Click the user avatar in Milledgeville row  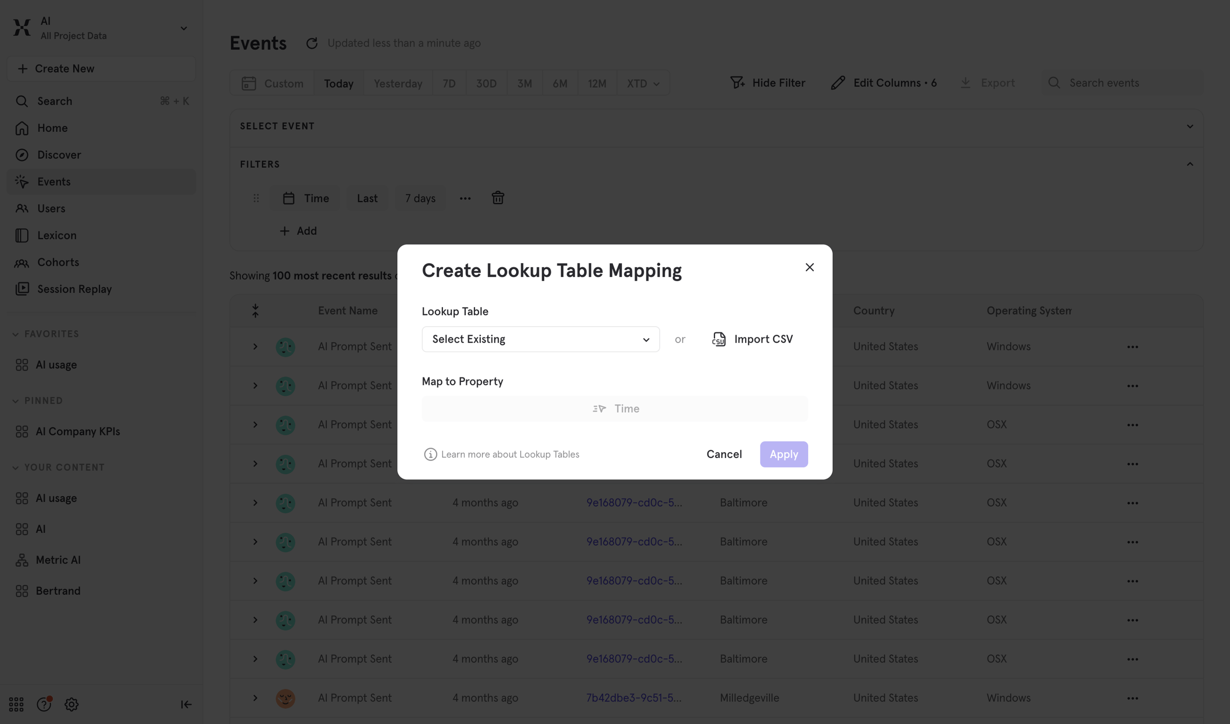coord(285,698)
